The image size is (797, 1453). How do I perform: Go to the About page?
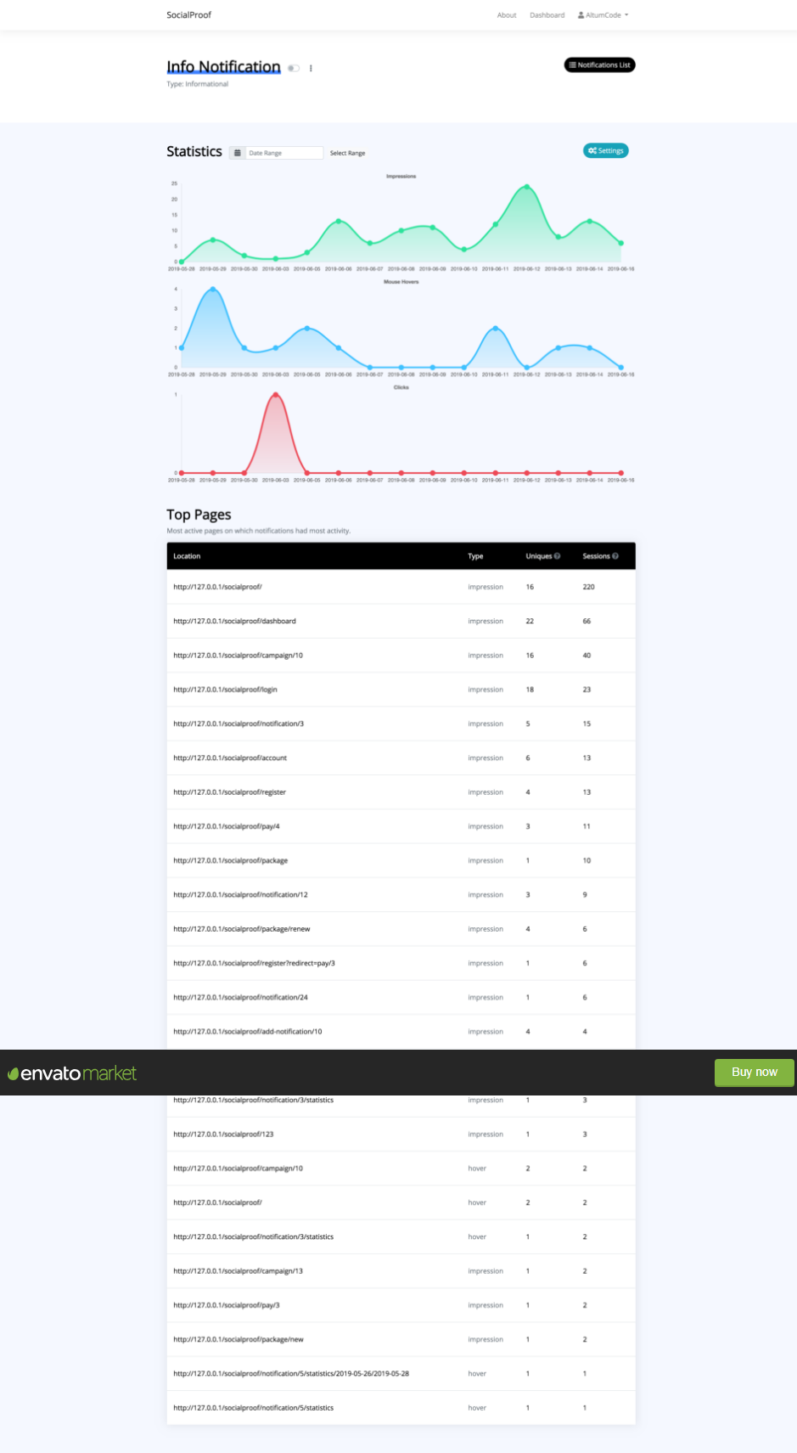pos(507,15)
